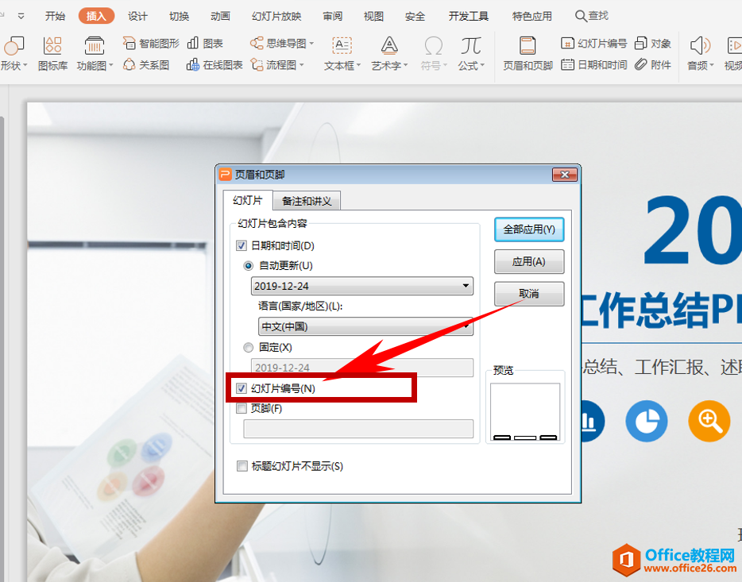This screenshot has height=582, width=742.
Task: Open the 中文(中国) language dropdown
Action: coord(365,326)
